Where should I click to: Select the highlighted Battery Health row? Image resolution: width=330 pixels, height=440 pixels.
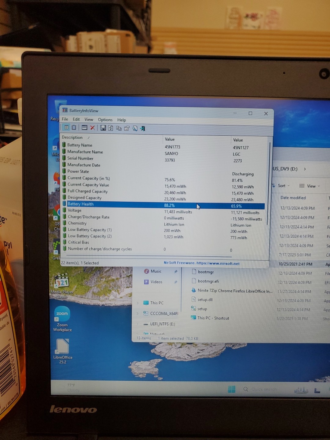pos(163,205)
